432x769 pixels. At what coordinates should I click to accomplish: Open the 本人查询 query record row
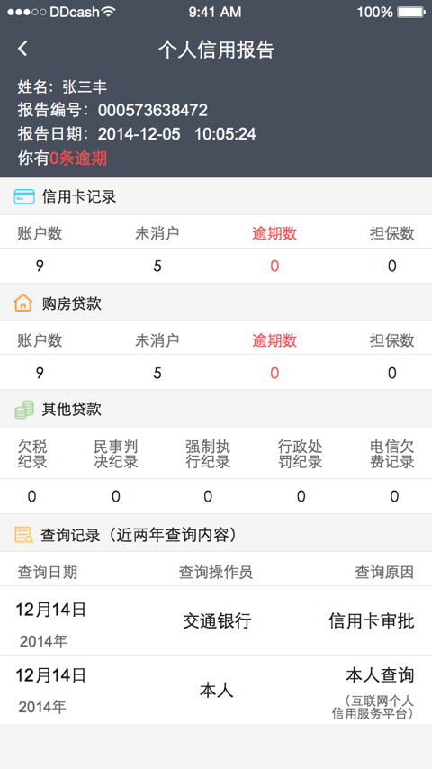216,691
